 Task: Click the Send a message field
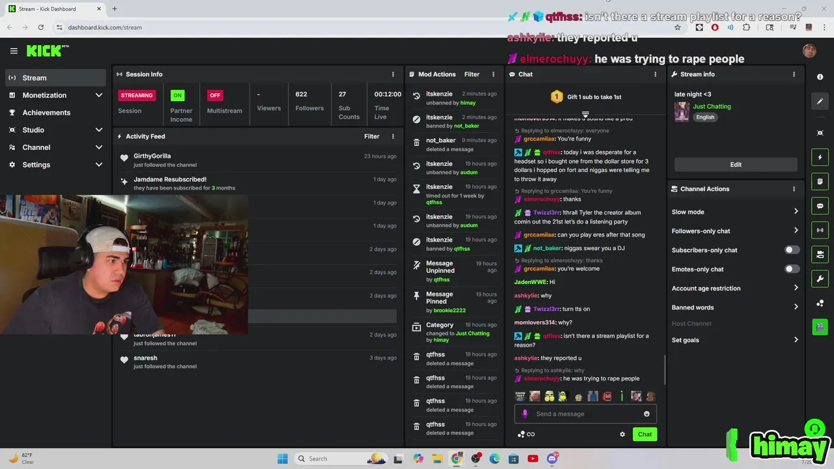point(585,414)
